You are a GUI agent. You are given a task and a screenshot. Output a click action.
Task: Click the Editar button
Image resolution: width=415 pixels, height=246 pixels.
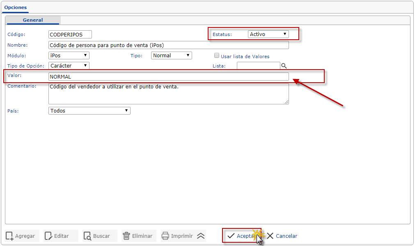coord(61,236)
